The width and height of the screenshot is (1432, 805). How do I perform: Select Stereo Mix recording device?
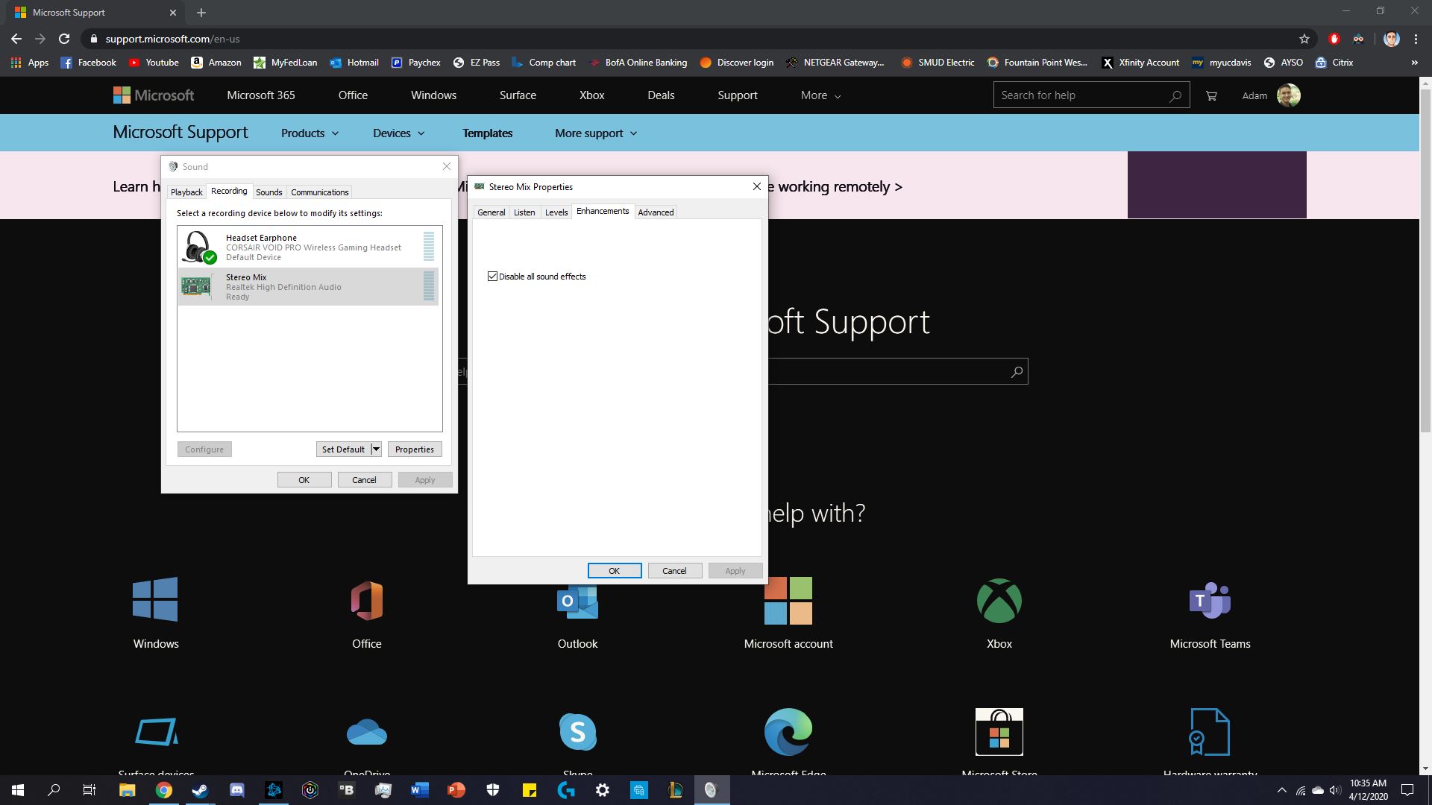coord(309,287)
